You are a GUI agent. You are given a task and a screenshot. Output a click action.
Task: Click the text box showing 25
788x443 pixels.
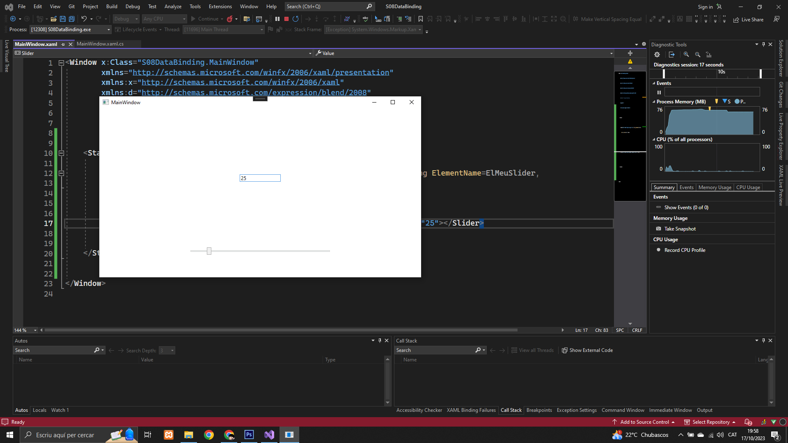click(260, 178)
